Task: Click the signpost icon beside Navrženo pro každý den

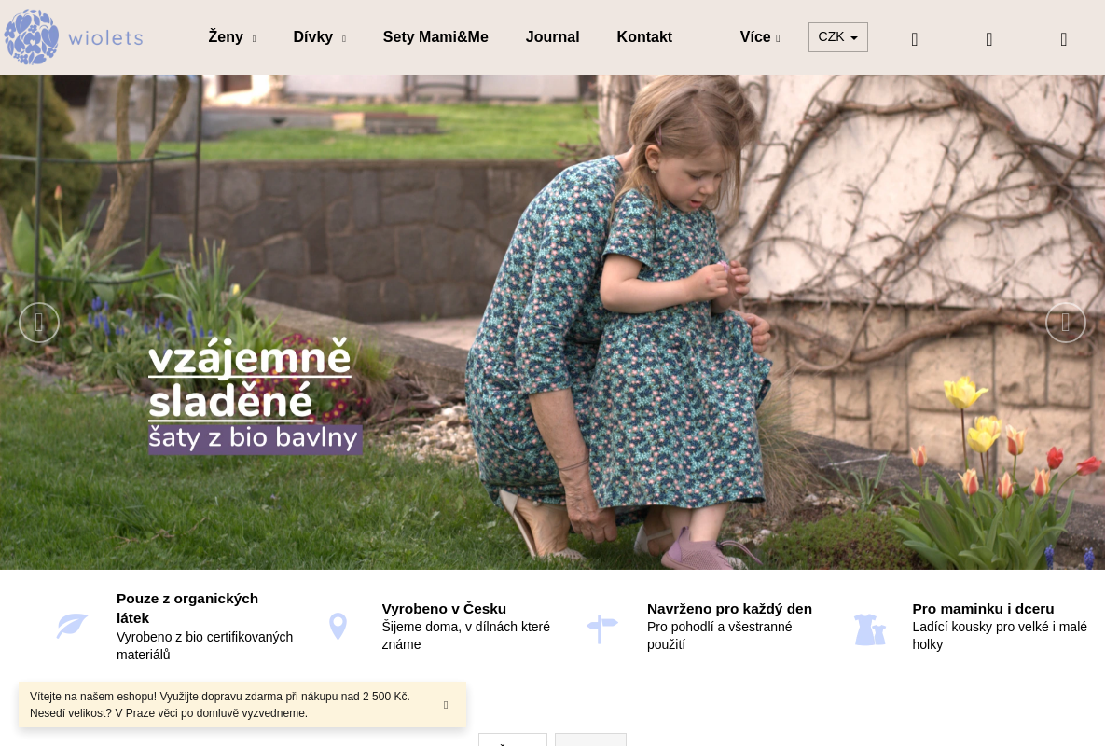Action: tap(602, 628)
